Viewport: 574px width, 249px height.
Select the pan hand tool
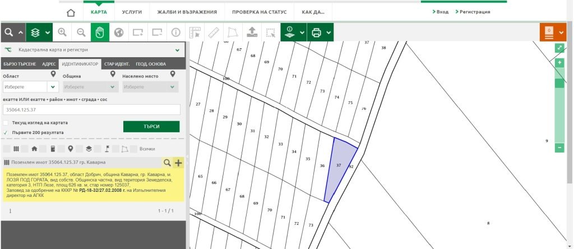pos(100,33)
